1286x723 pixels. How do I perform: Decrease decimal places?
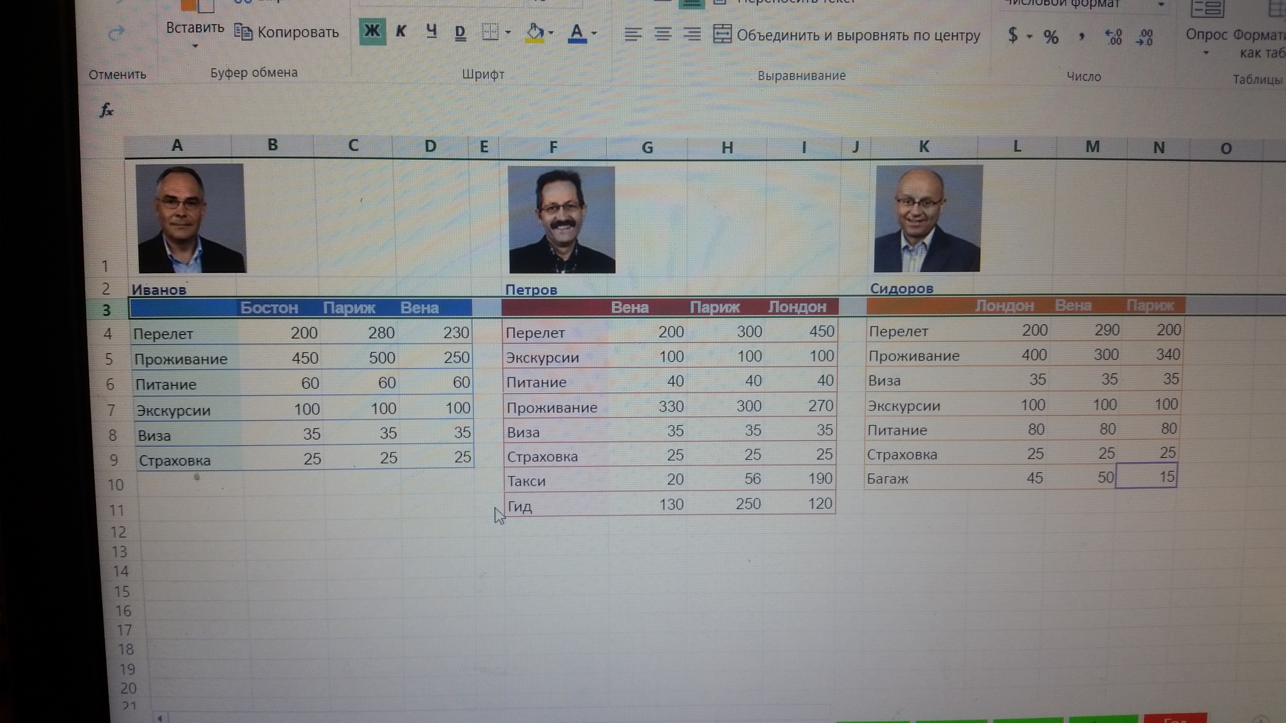[1144, 37]
